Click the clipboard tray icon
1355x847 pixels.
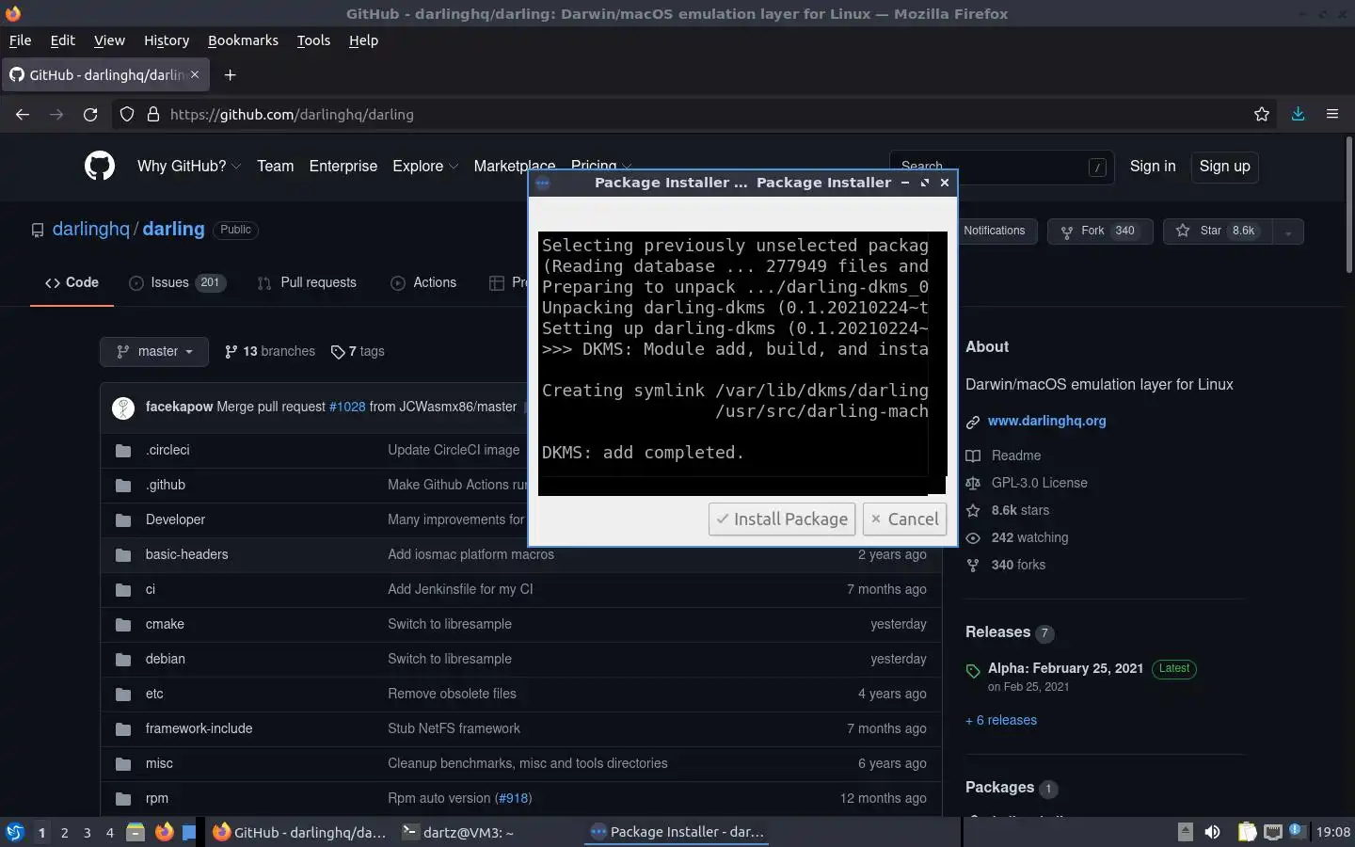point(1247,832)
